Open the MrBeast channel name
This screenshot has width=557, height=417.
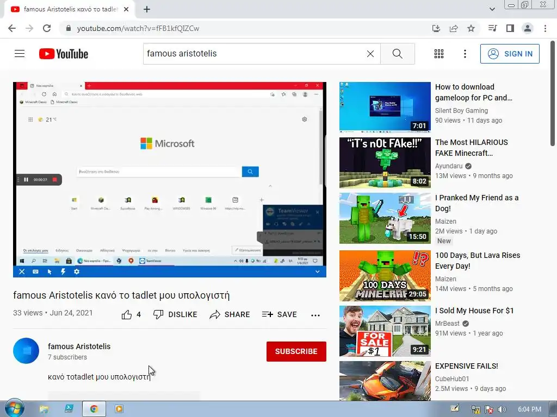pos(447,324)
